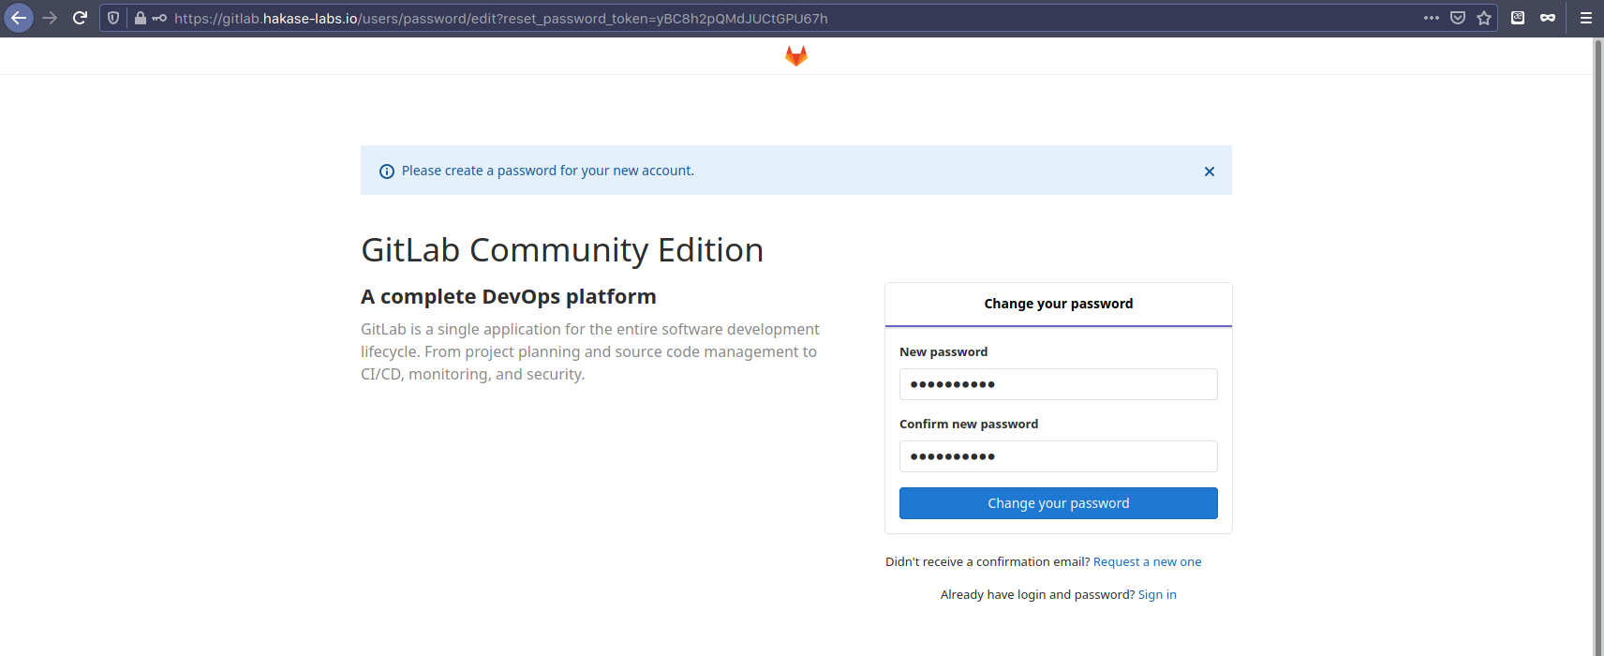The image size is (1604, 656).
Task: Save page to Pocket icon
Action: (1458, 18)
